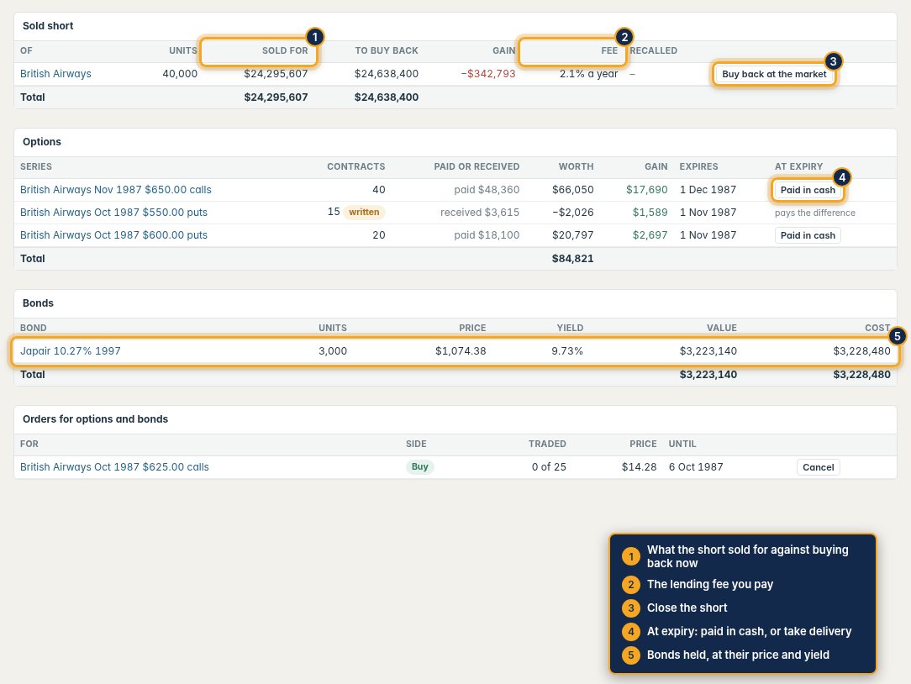This screenshot has width=911, height=684.
Task: Click the paid $18,100 cell
Action: (487, 234)
